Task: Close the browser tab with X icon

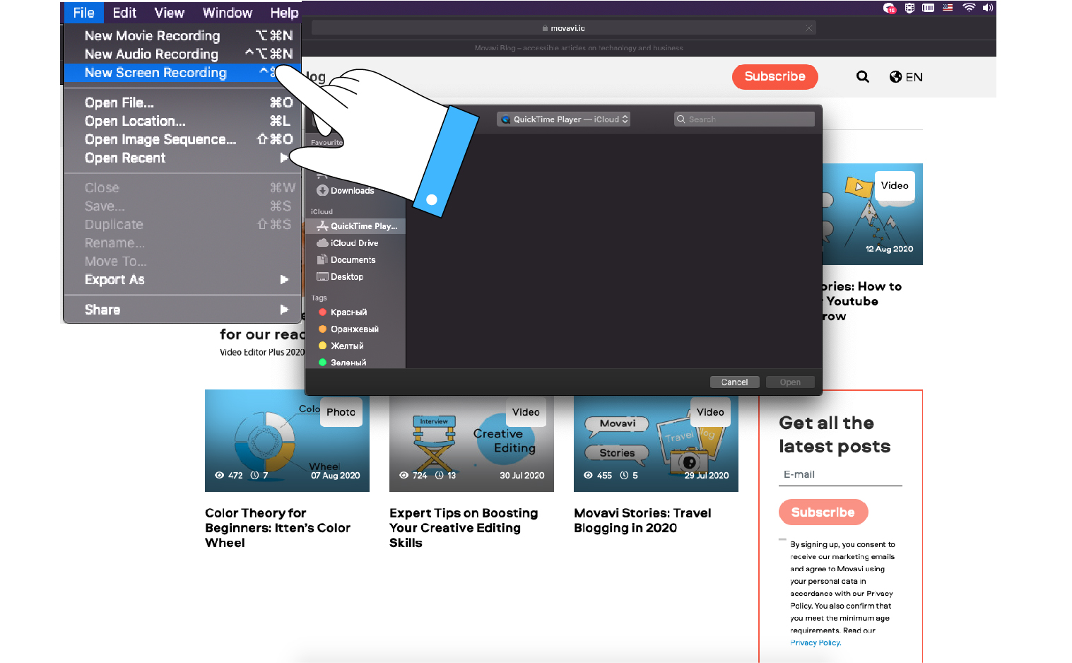Action: 808,28
